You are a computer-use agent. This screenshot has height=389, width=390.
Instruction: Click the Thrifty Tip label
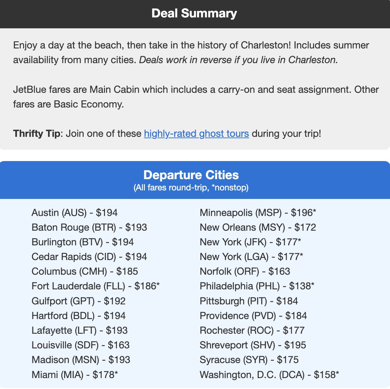[x=36, y=133]
